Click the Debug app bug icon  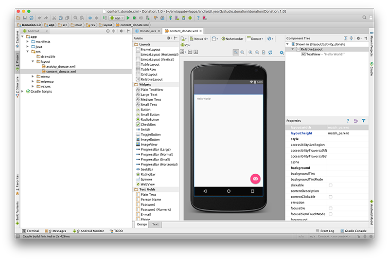(x=135, y=18)
